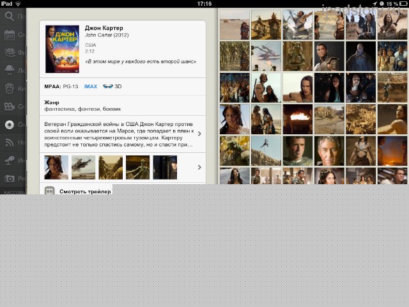
Task: Select the popcorn bucket sidebar icon
Action: 10,88
